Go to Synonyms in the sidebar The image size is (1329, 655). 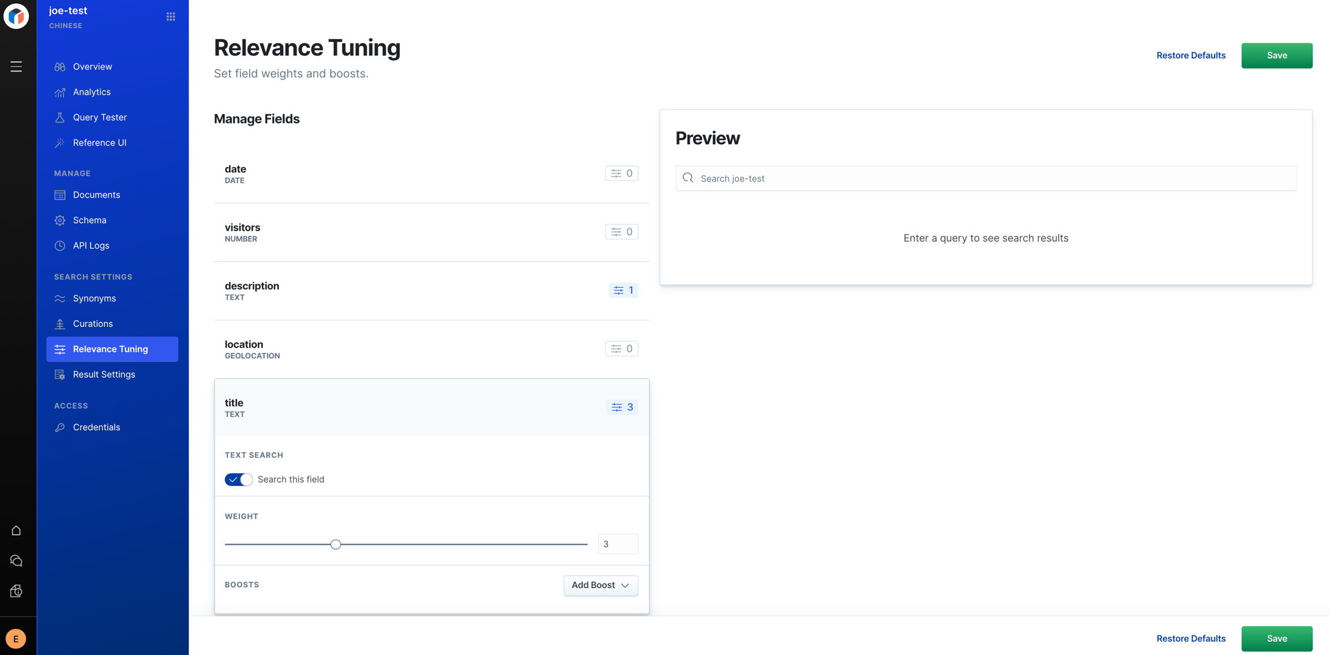point(94,299)
